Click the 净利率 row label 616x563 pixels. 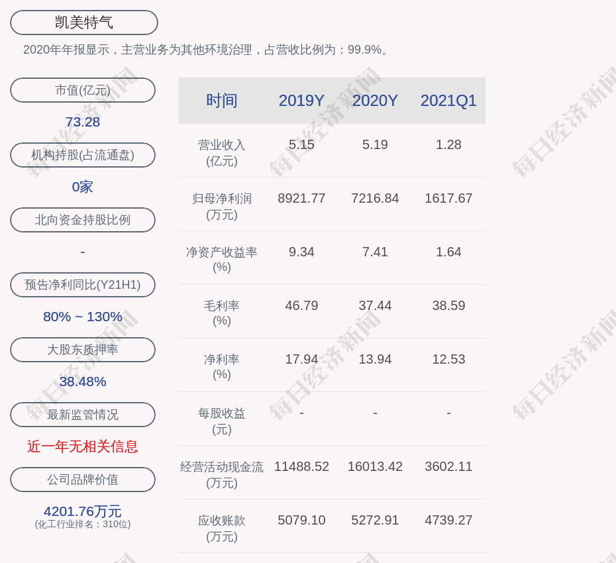222,367
